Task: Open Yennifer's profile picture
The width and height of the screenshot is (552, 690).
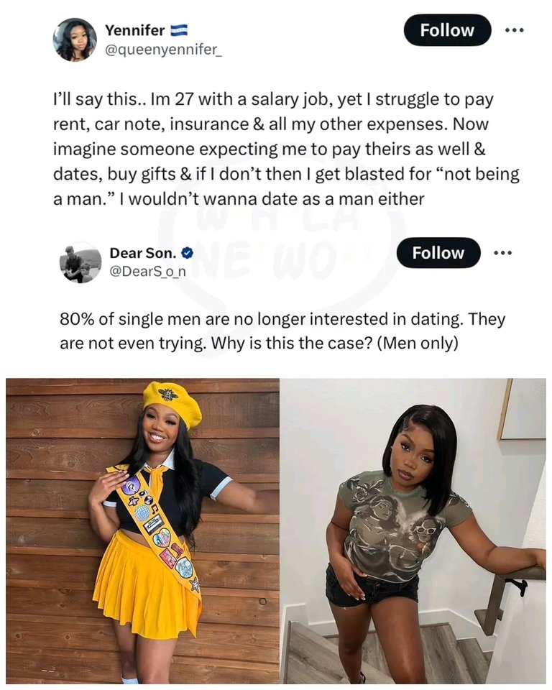Action: 75,40
